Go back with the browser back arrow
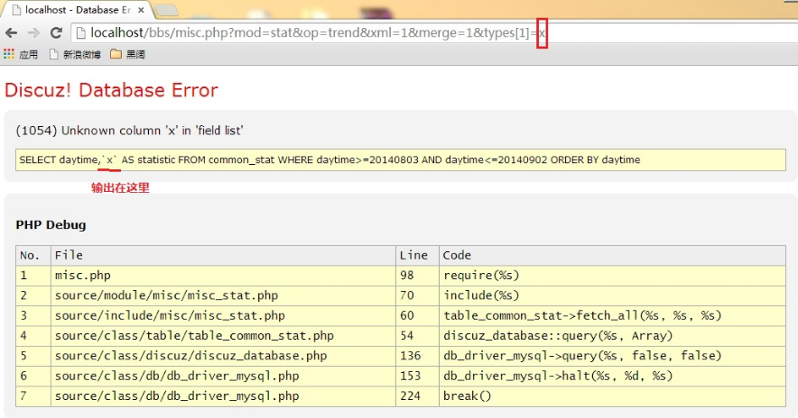This screenshot has height=418, width=798. (x=11, y=33)
